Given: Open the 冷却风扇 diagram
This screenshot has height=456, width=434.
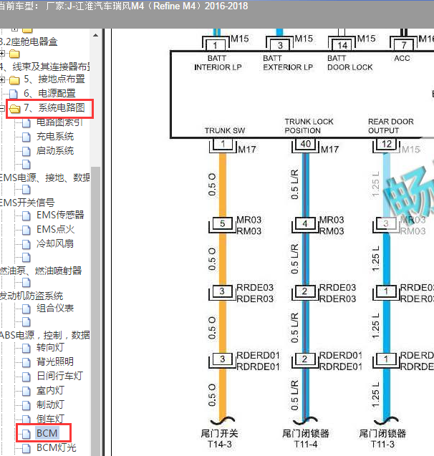Looking at the screenshot, I should click(x=55, y=243).
